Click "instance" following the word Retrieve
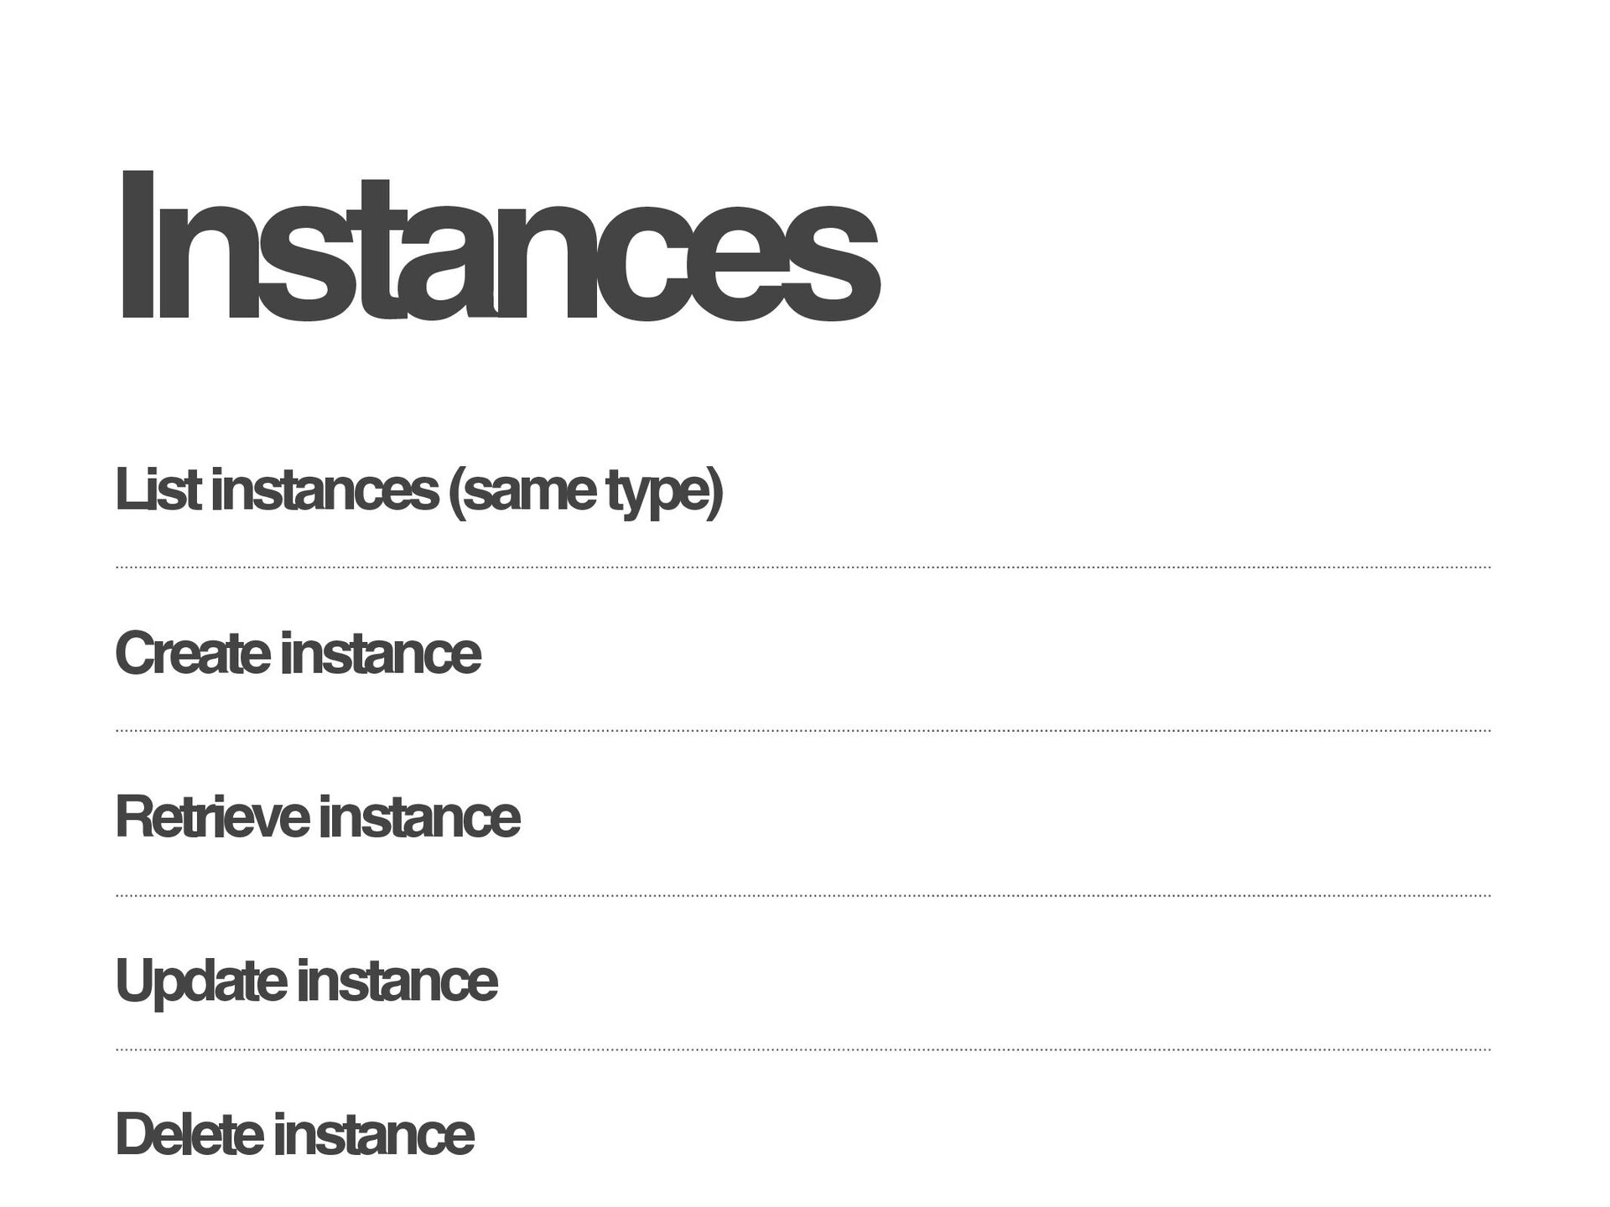 pyautogui.click(x=419, y=817)
